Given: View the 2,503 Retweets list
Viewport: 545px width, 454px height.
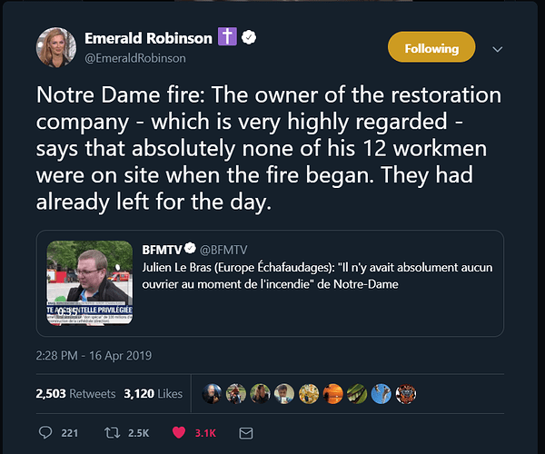Looking at the screenshot, I should [75, 393].
